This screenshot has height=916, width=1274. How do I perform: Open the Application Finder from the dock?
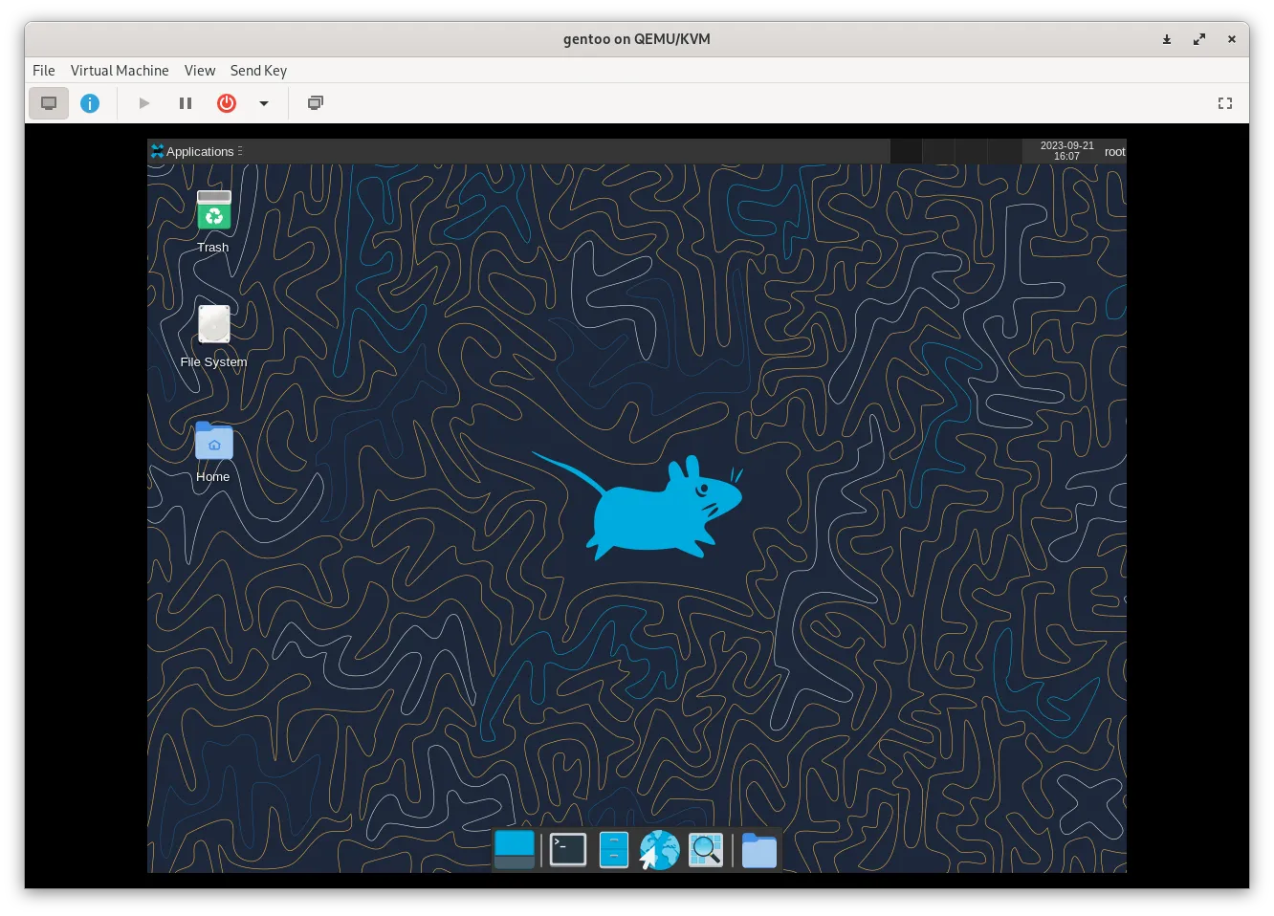(x=706, y=849)
